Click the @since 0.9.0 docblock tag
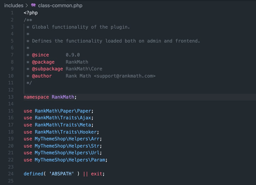The image size is (256, 185). 40,55
